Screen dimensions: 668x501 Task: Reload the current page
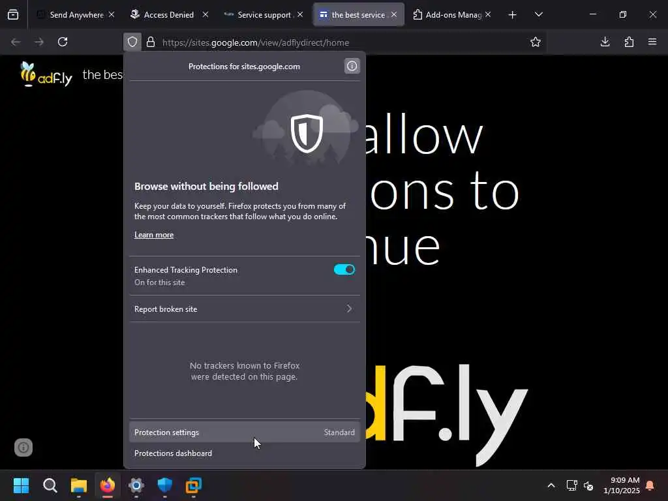pyautogui.click(x=63, y=42)
